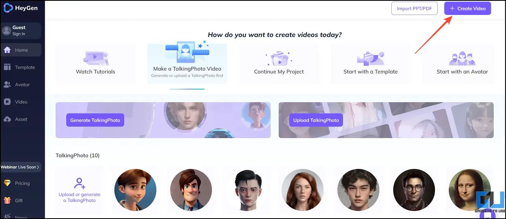Viewport: 506px width, 219px height.
Task: Select the bearded man with glasses avatar
Action: pos(414,190)
